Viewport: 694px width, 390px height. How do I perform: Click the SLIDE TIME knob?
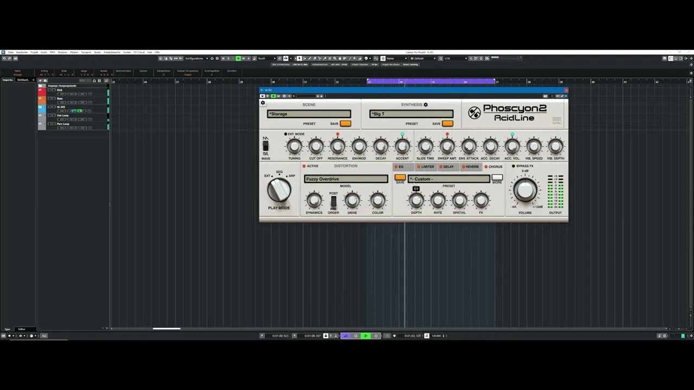click(426, 146)
